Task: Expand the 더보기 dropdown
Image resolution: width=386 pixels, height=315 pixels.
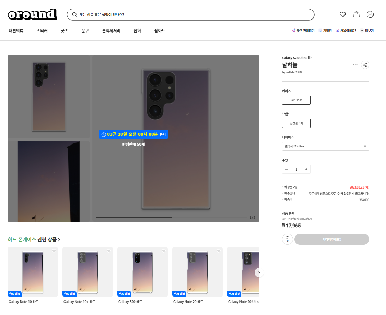Action: pos(367,31)
